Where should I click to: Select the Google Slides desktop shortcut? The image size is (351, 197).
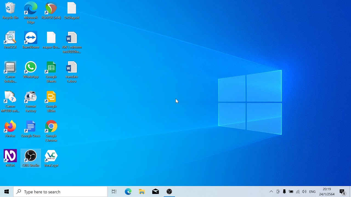coord(51,102)
